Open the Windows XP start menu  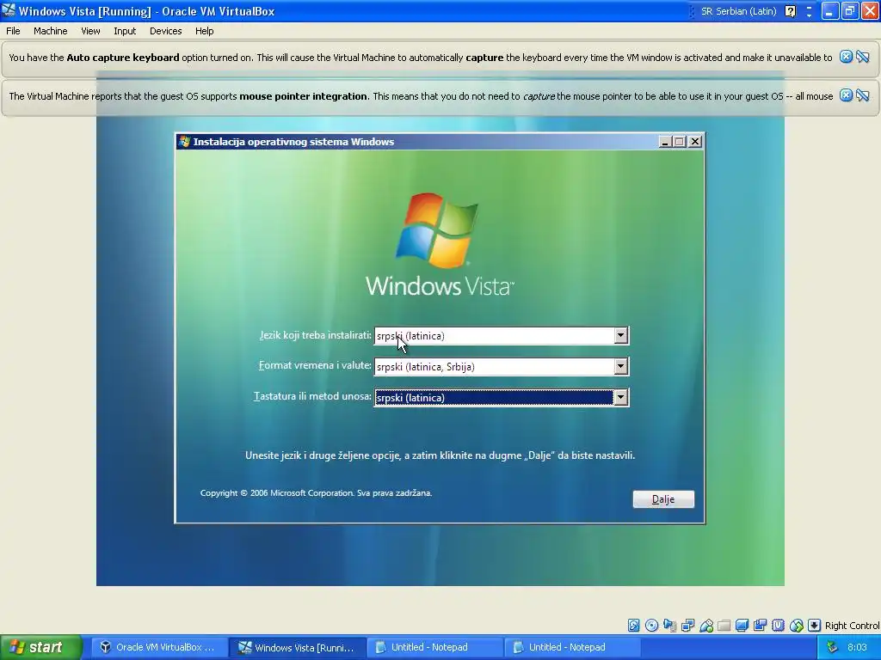(x=41, y=647)
